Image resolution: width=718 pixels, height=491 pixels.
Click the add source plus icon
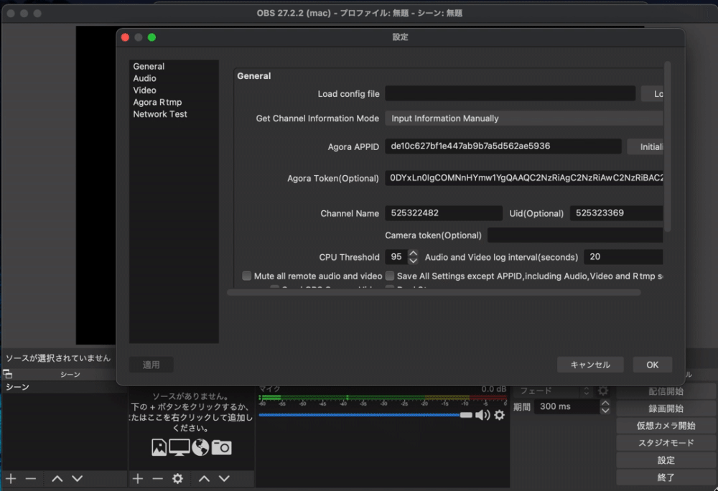pos(138,479)
